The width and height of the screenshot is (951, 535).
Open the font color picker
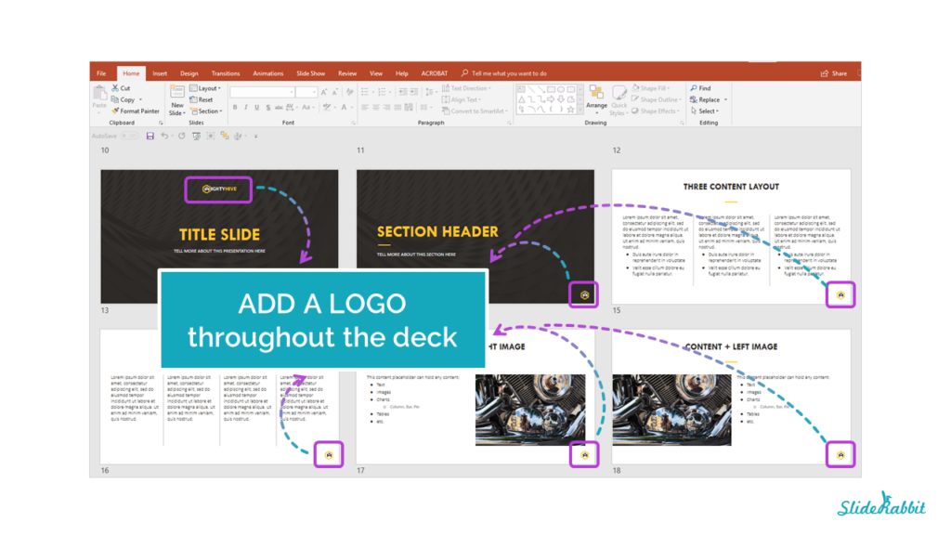pyautogui.click(x=344, y=109)
